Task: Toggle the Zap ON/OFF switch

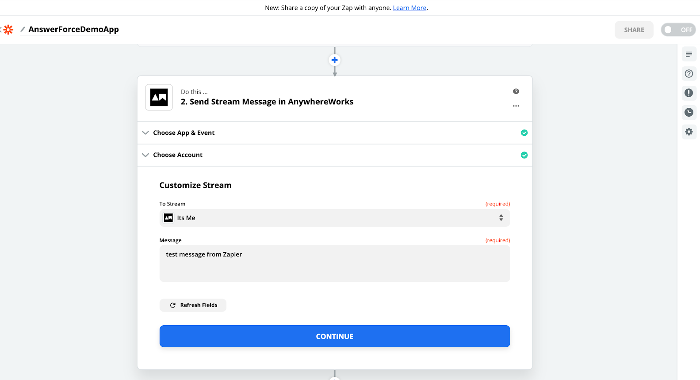Action: coord(678,30)
